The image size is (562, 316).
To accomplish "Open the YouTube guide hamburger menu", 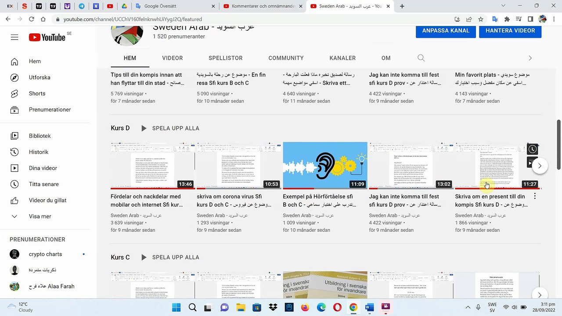I will [x=14, y=37].
